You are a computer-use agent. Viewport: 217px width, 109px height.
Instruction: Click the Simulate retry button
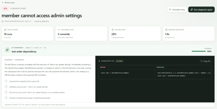tap(177, 10)
